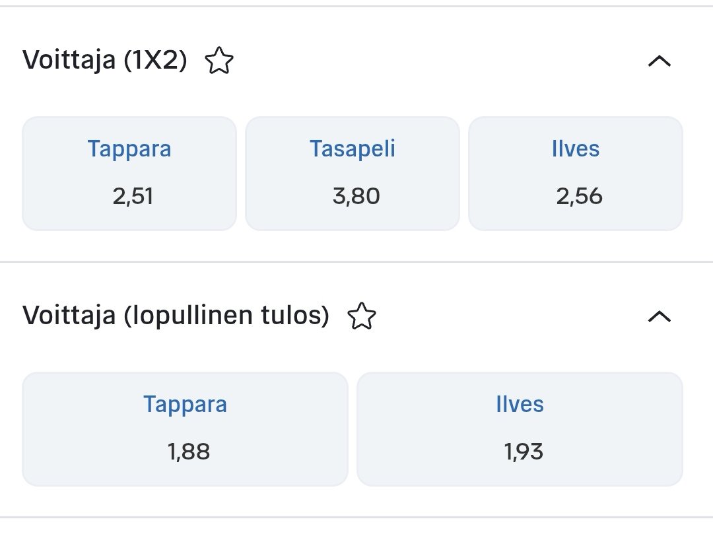Click the Ilves label above 1,93
Image resolution: width=713 pixels, height=548 pixels.
(x=520, y=404)
